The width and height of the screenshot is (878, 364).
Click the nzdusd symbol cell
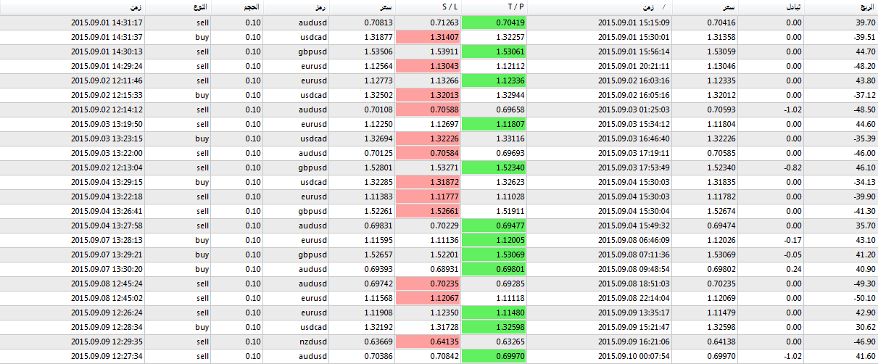point(311,342)
